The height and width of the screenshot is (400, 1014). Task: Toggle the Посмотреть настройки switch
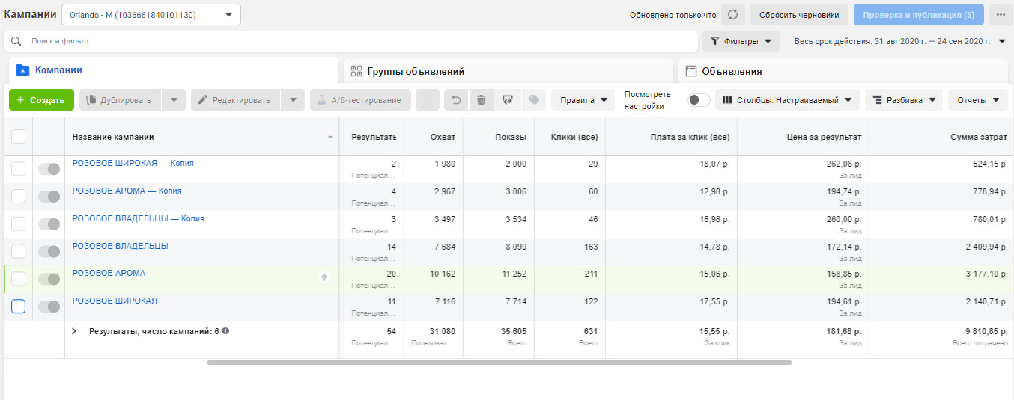pyautogui.click(x=699, y=100)
